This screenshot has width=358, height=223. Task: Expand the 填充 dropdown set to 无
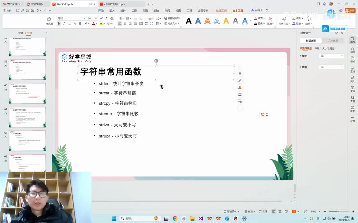click(x=332, y=56)
